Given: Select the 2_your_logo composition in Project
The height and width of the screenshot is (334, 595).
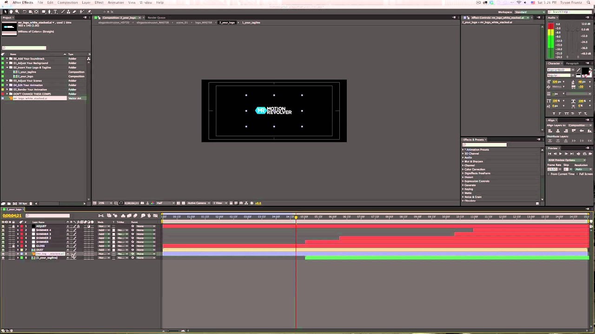Looking at the screenshot, I should (26, 77).
